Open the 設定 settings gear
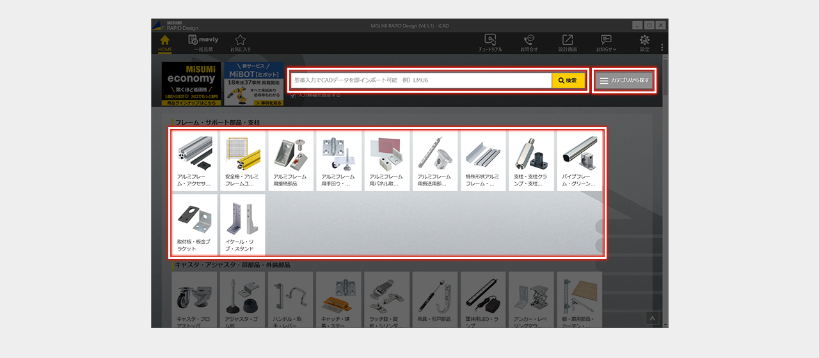This screenshot has width=819, height=358. 644,42
